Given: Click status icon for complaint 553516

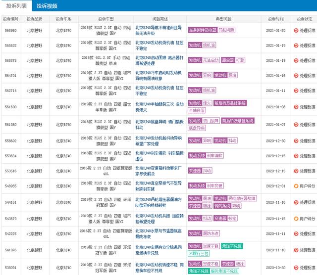Looking at the screenshot, I should (x=296, y=171).
